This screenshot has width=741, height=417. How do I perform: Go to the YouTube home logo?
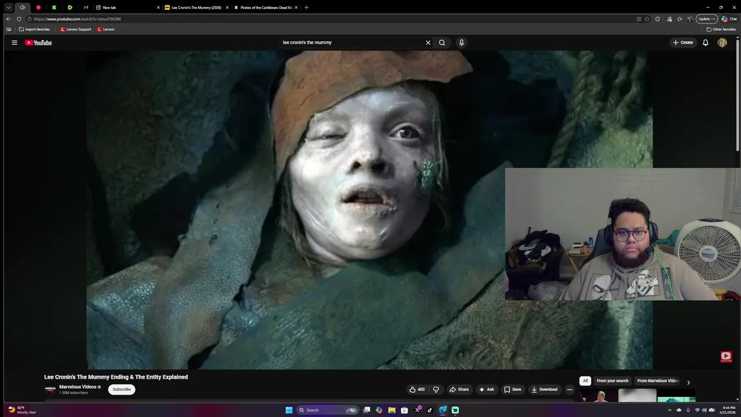(x=38, y=42)
